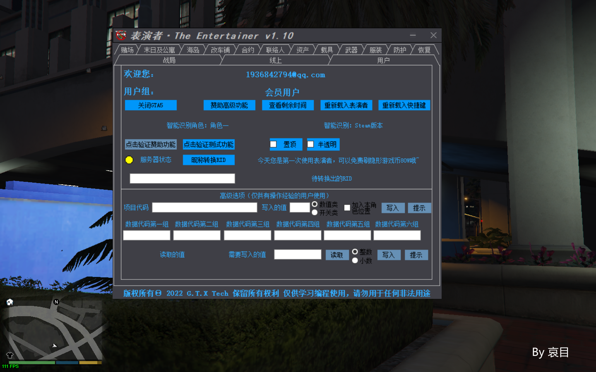Close the Entertainer window with X
Viewport: 596px width, 372px height.
(x=433, y=36)
